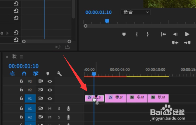Hide track V2 output eye
The image size is (196, 125).
click(x=50, y=90)
